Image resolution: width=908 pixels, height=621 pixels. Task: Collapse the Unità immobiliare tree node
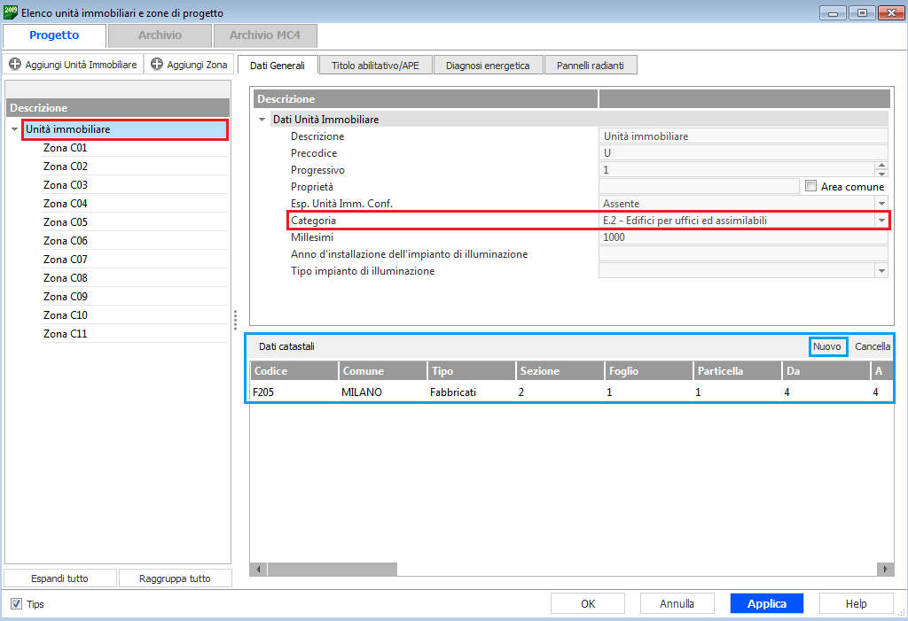tap(15, 130)
